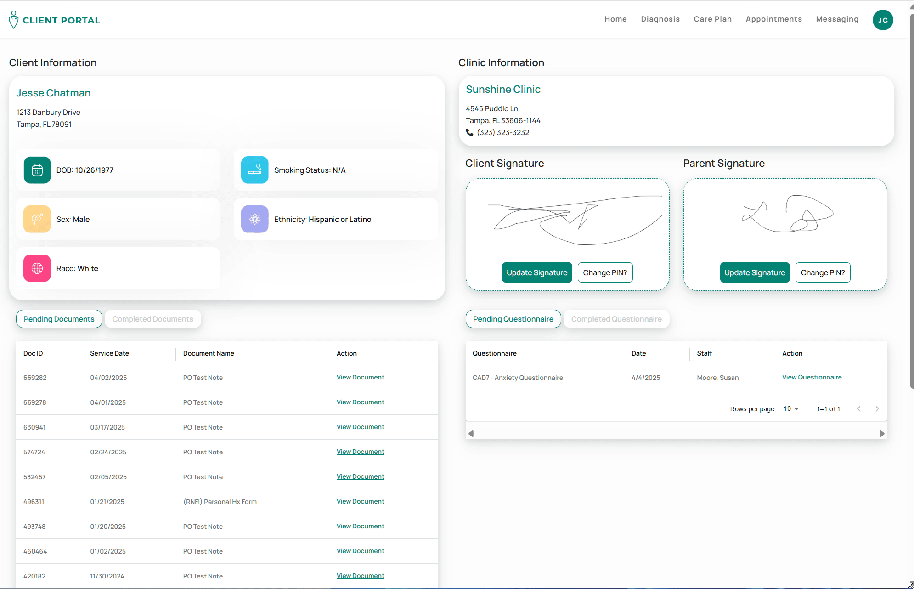This screenshot has height=589, width=914.
Task: Click the left arrow of questionnaire horizontal scrollbar
Action: click(x=471, y=434)
